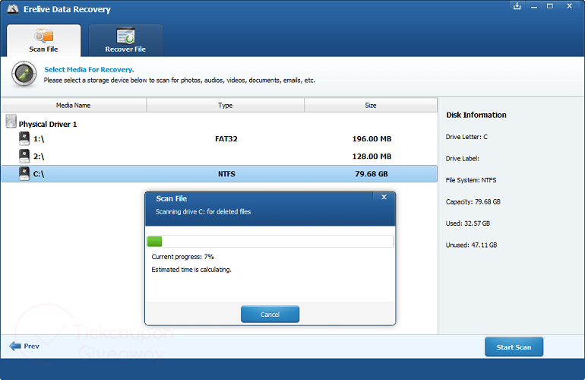The width and height of the screenshot is (585, 380).
Task: Close the Scan File dialog with X
Action: point(384,197)
